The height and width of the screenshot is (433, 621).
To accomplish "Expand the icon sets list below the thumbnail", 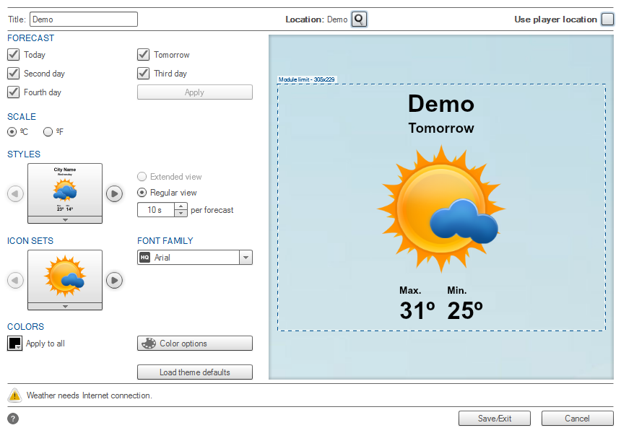I will point(65,306).
